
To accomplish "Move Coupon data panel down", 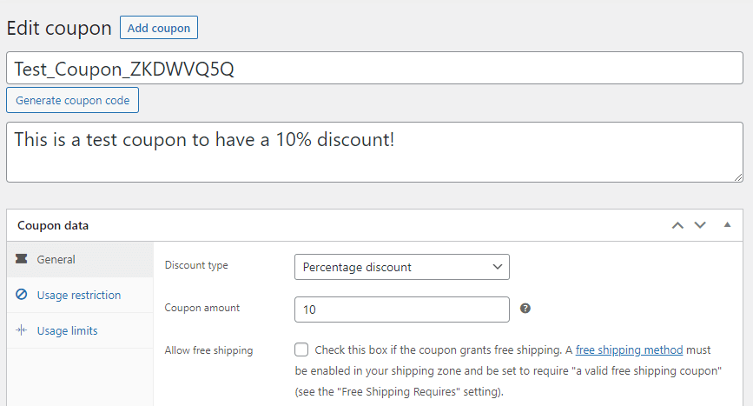I will [700, 225].
